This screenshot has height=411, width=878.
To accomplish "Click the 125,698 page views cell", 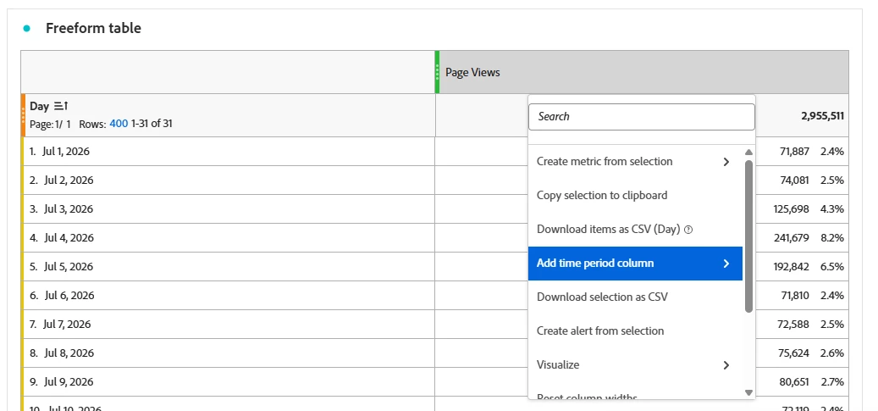I will pyautogui.click(x=791, y=209).
